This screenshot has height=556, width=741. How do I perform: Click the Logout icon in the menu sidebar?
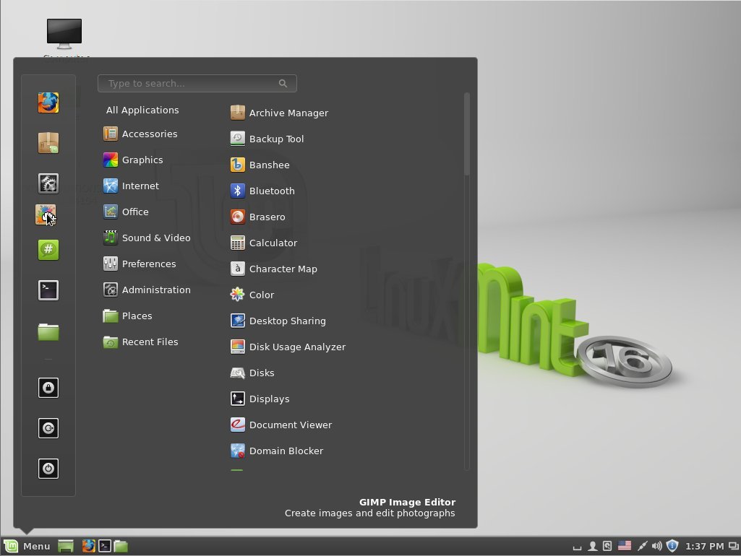tap(48, 428)
